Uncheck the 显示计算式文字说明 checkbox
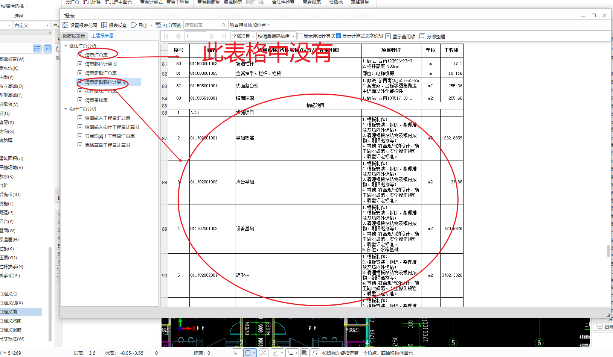This screenshot has width=613, height=357. tap(339, 36)
